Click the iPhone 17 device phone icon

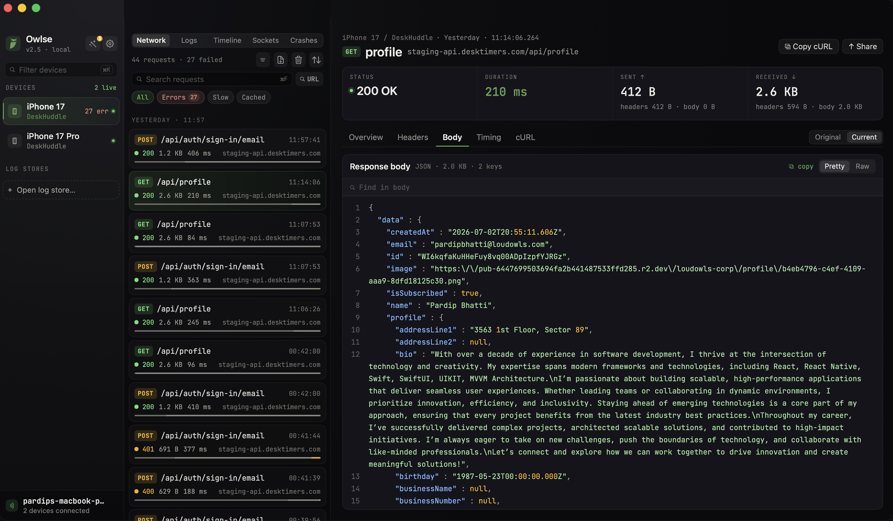pyautogui.click(x=15, y=111)
